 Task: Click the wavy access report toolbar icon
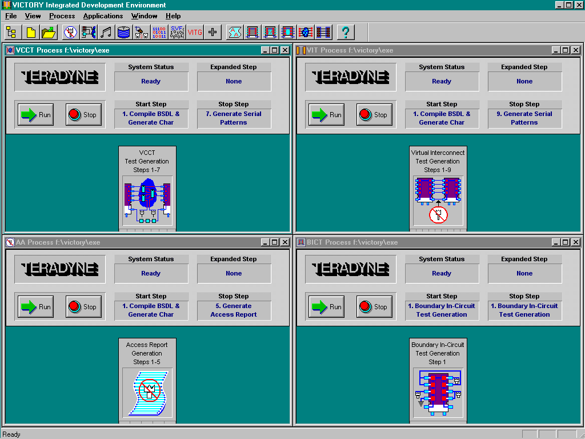tap(234, 32)
